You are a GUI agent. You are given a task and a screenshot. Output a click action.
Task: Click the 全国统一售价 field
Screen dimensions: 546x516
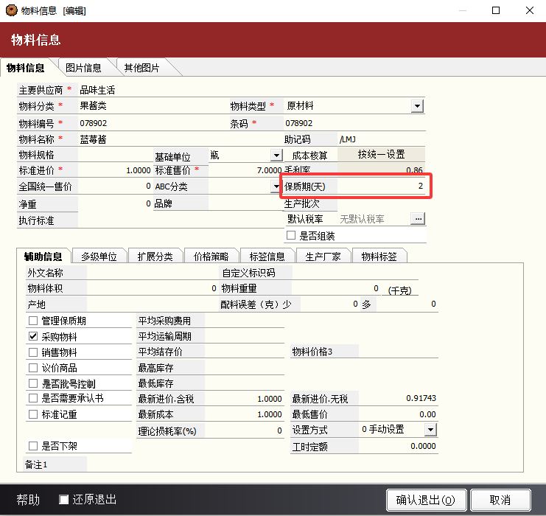pyautogui.click(x=115, y=186)
